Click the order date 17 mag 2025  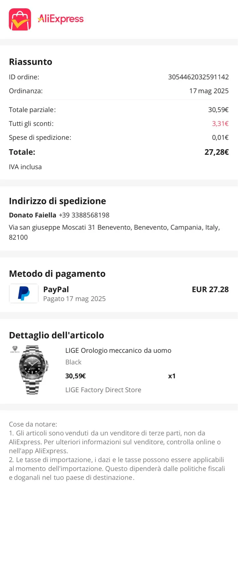[x=209, y=91]
